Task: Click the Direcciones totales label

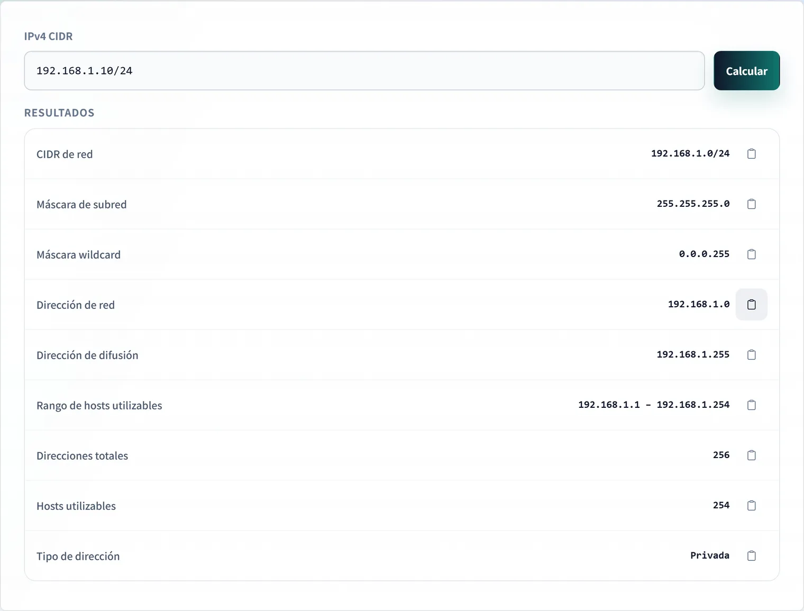Action: click(82, 456)
